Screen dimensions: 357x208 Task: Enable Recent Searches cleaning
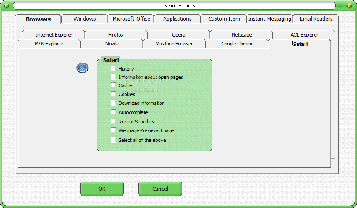[113, 121]
